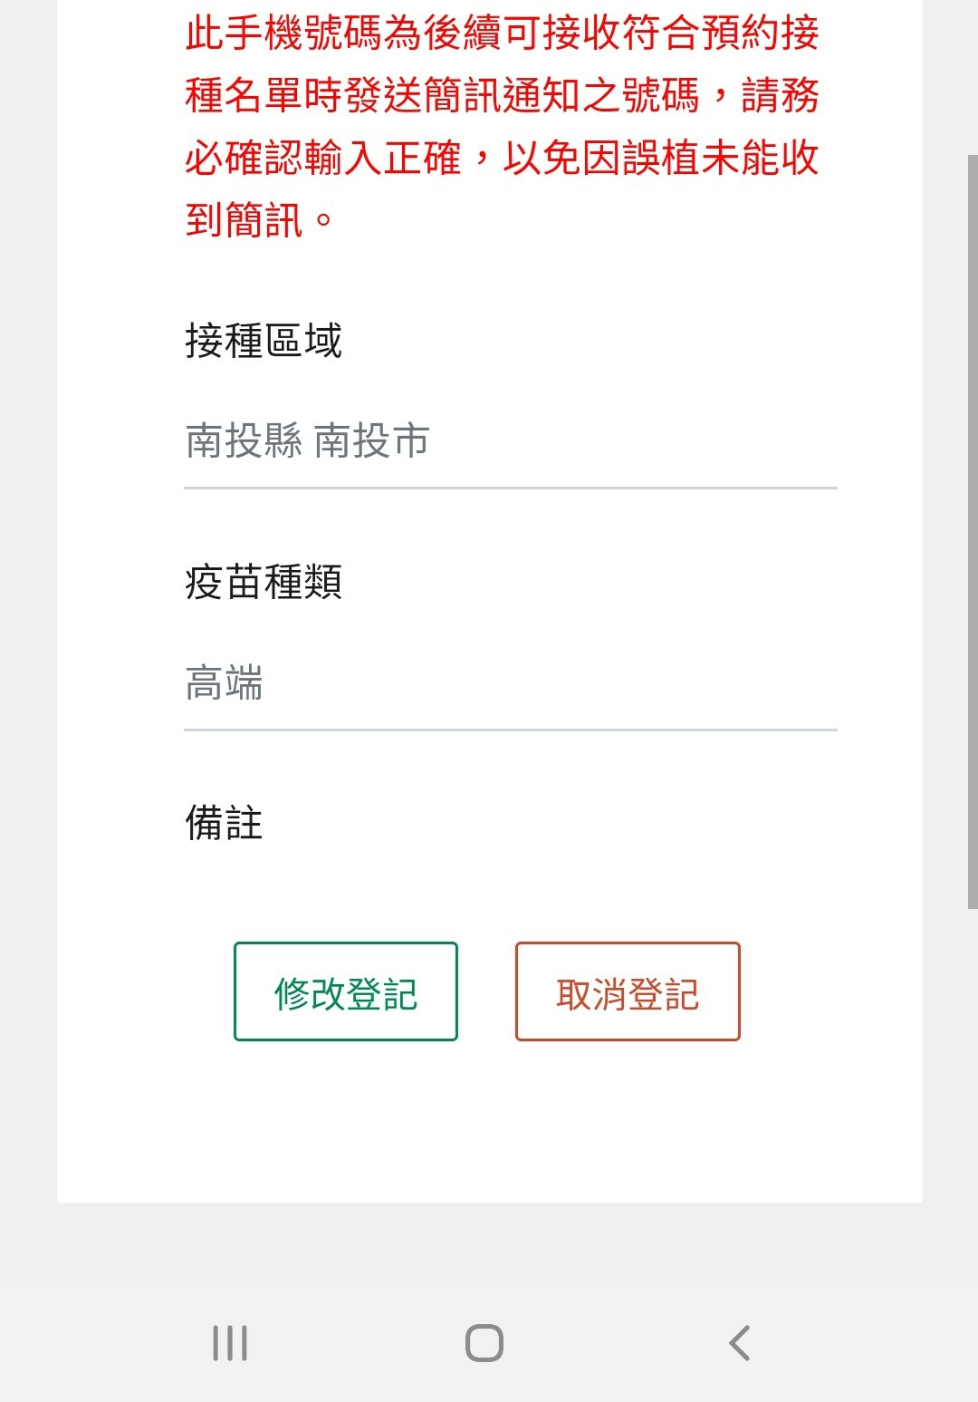This screenshot has width=978, height=1402.
Task: Click red warning line starting 此手機號碼
Action: tap(502, 34)
